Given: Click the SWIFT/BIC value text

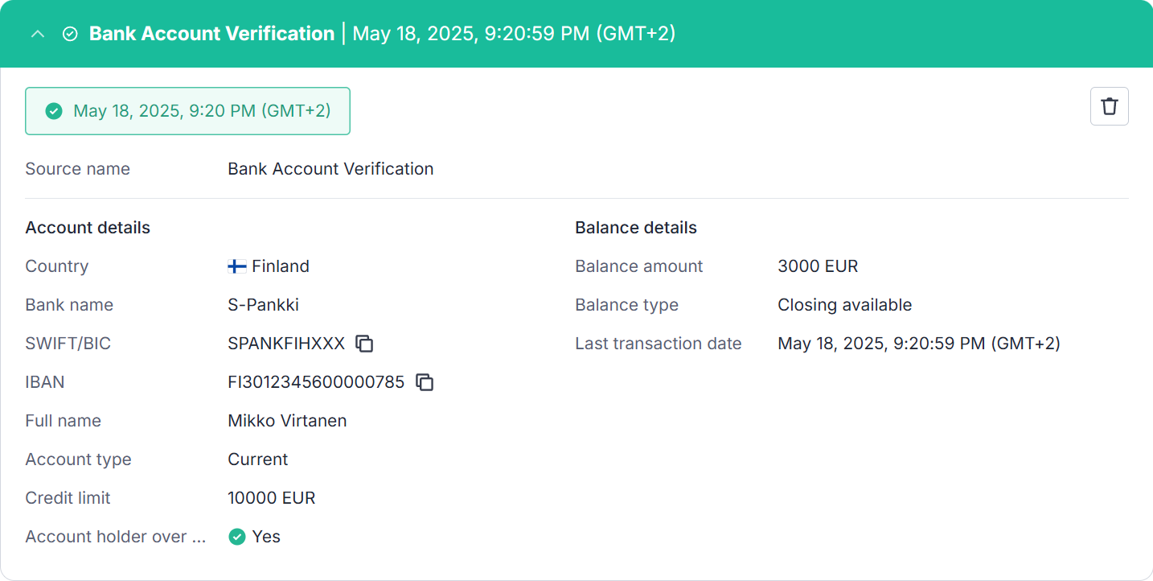Looking at the screenshot, I should click(286, 344).
